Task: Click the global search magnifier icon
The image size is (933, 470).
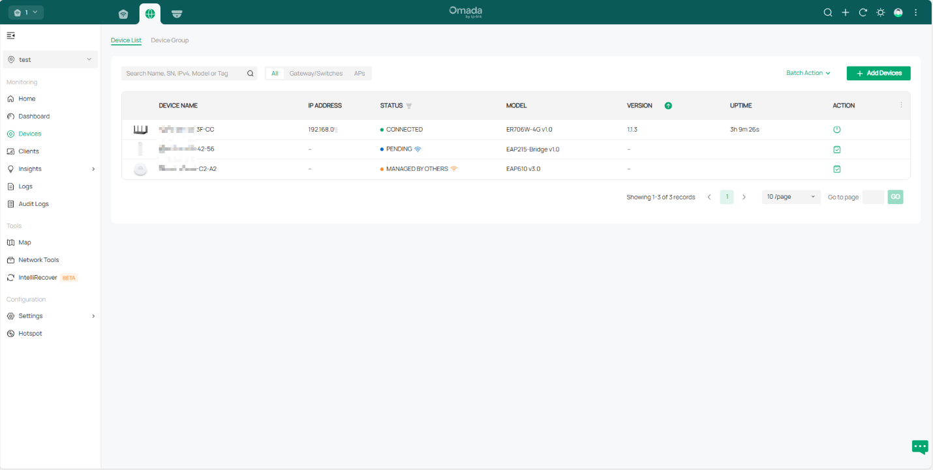Action: [x=828, y=12]
